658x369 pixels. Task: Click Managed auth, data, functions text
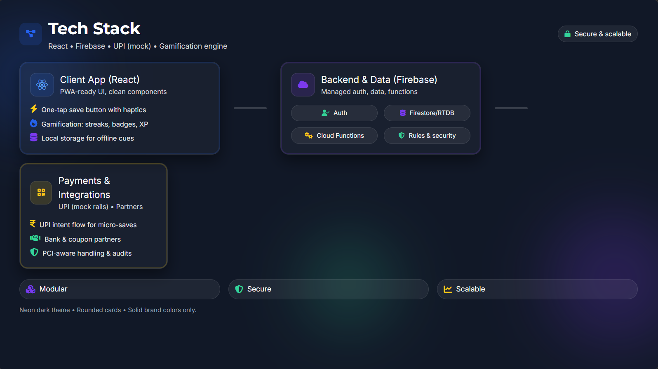click(x=369, y=92)
